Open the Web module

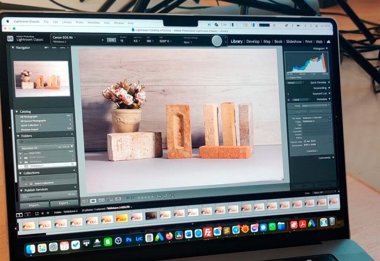click(319, 42)
